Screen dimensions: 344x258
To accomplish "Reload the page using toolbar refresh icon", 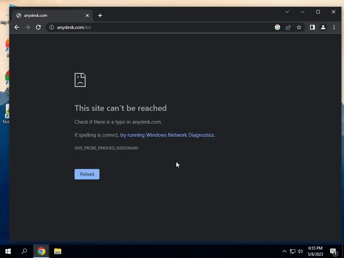I will point(38,27).
